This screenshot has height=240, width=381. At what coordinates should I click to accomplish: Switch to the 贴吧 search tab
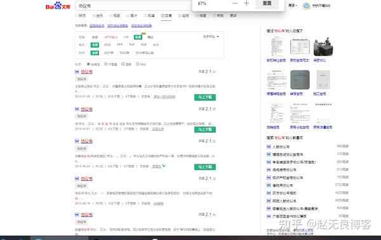(184, 15)
